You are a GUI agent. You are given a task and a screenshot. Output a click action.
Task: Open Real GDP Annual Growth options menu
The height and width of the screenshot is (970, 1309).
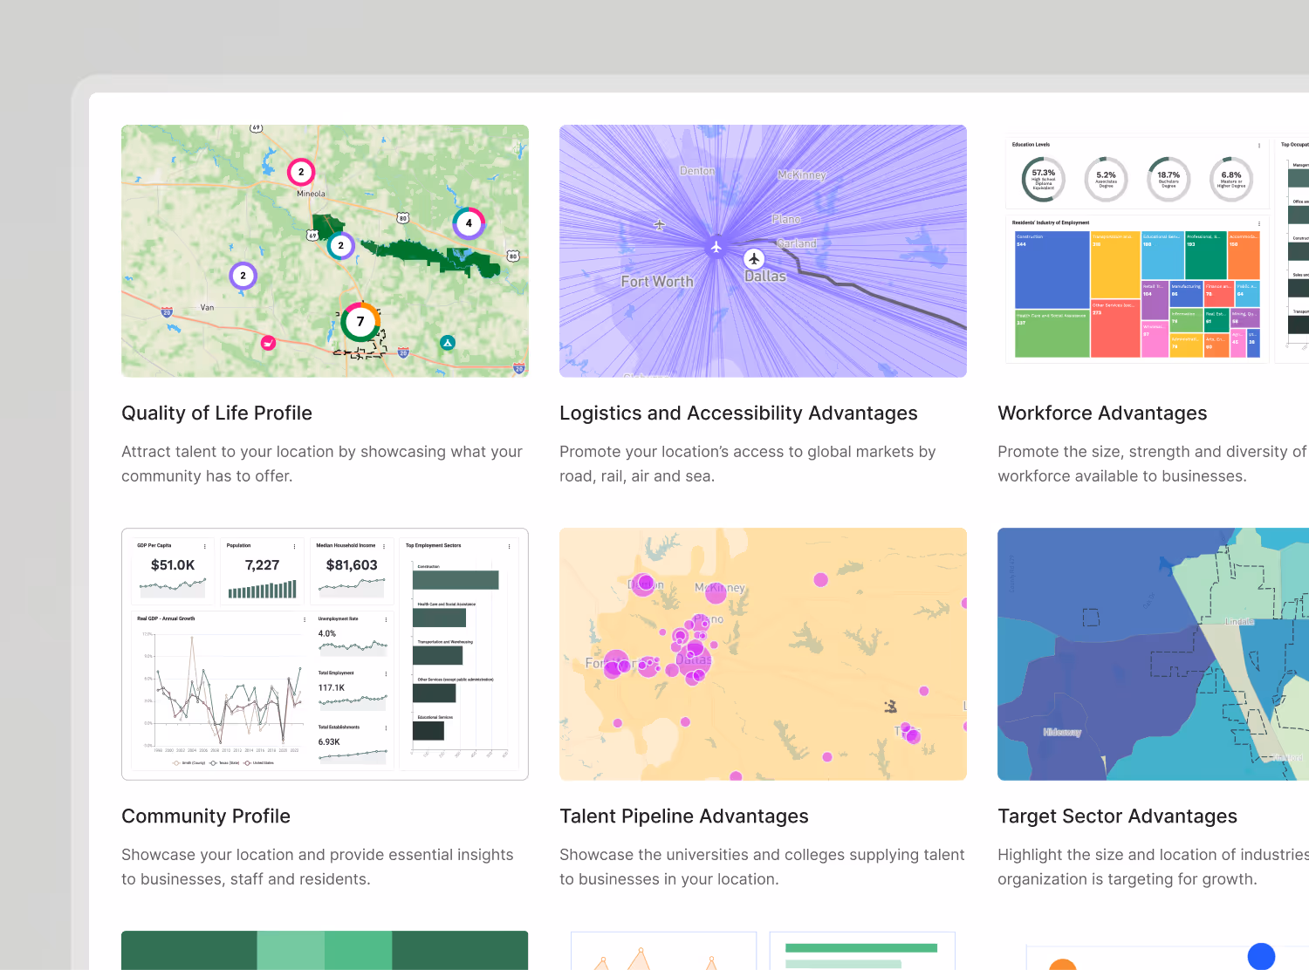click(x=305, y=619)
